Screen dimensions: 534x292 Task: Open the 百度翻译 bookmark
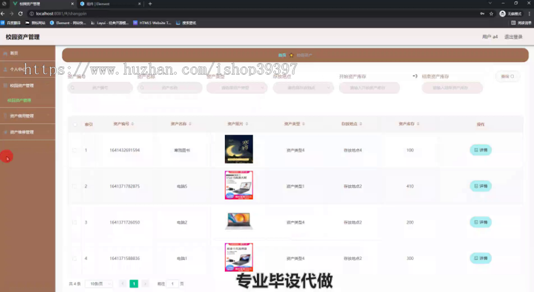point(11,23)
